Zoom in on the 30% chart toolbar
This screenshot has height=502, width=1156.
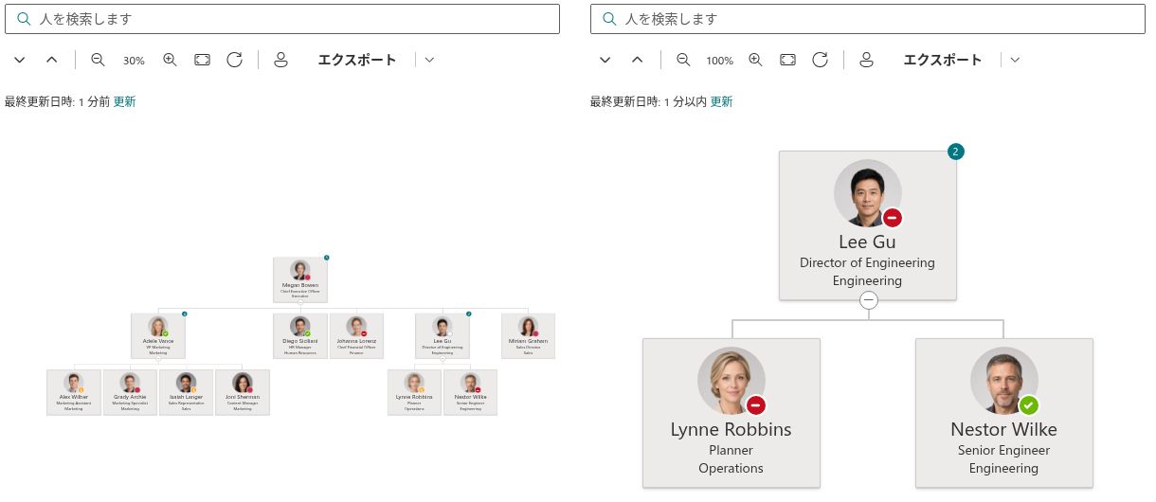[171, 60]
